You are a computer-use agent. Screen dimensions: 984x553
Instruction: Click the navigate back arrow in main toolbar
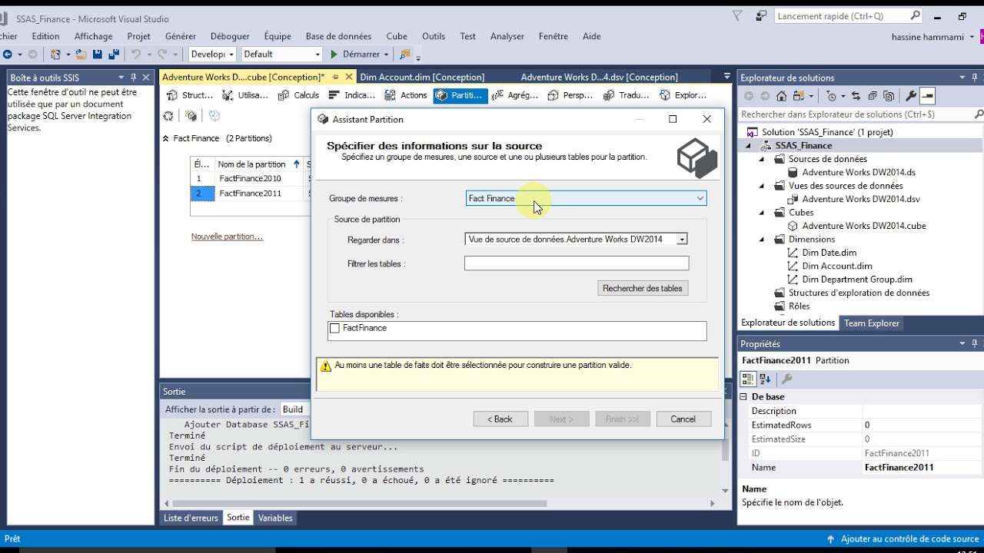(x=7, y=55)
